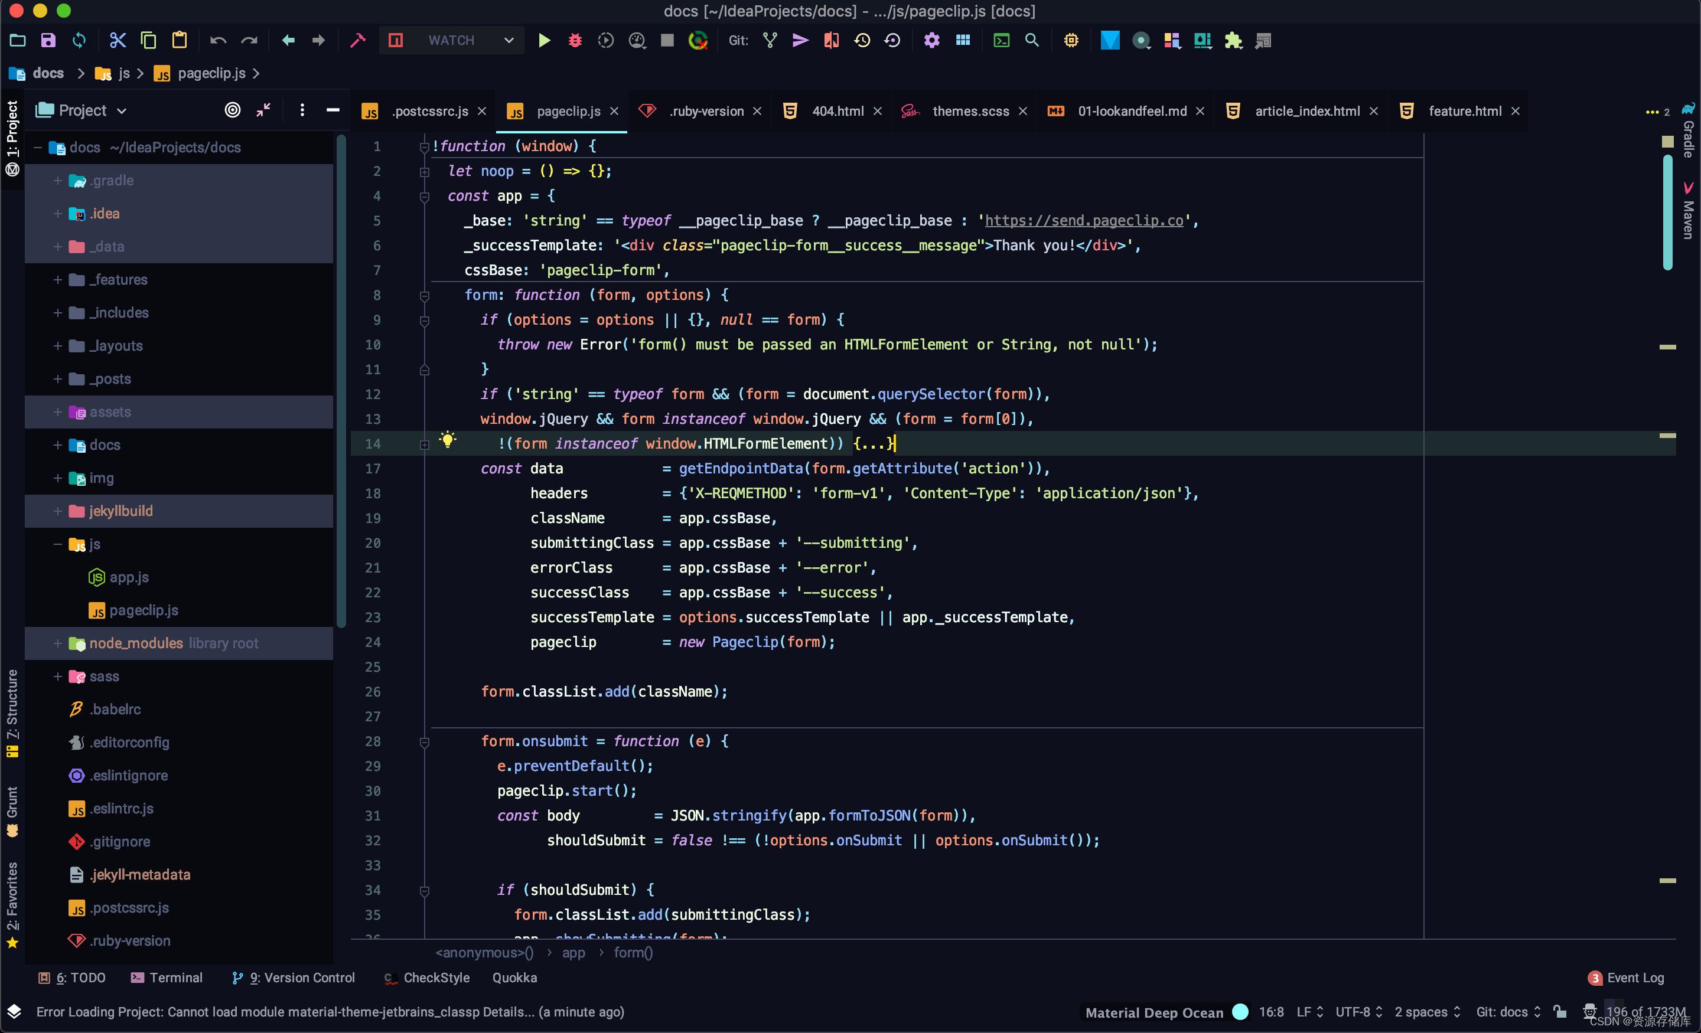Collapse all in Project panel
Image resolution: width=1701 pixels, height=1033 pixels.
click(x=263, y=110)
